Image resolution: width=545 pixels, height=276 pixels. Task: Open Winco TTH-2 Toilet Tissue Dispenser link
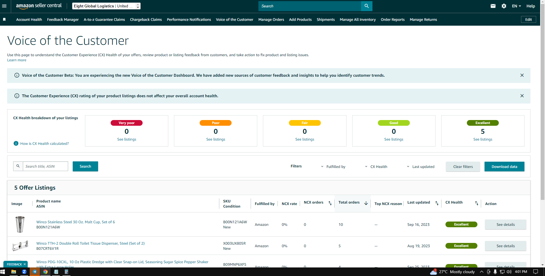90,243
